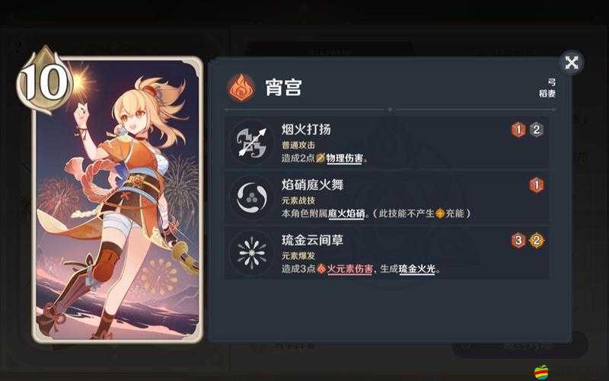The width and height of the screenshot is (609, 381).
Task: Select the 焰硝庭火舞 elemental skill icon
Action: pyautogui.click(x=252, y=197)
